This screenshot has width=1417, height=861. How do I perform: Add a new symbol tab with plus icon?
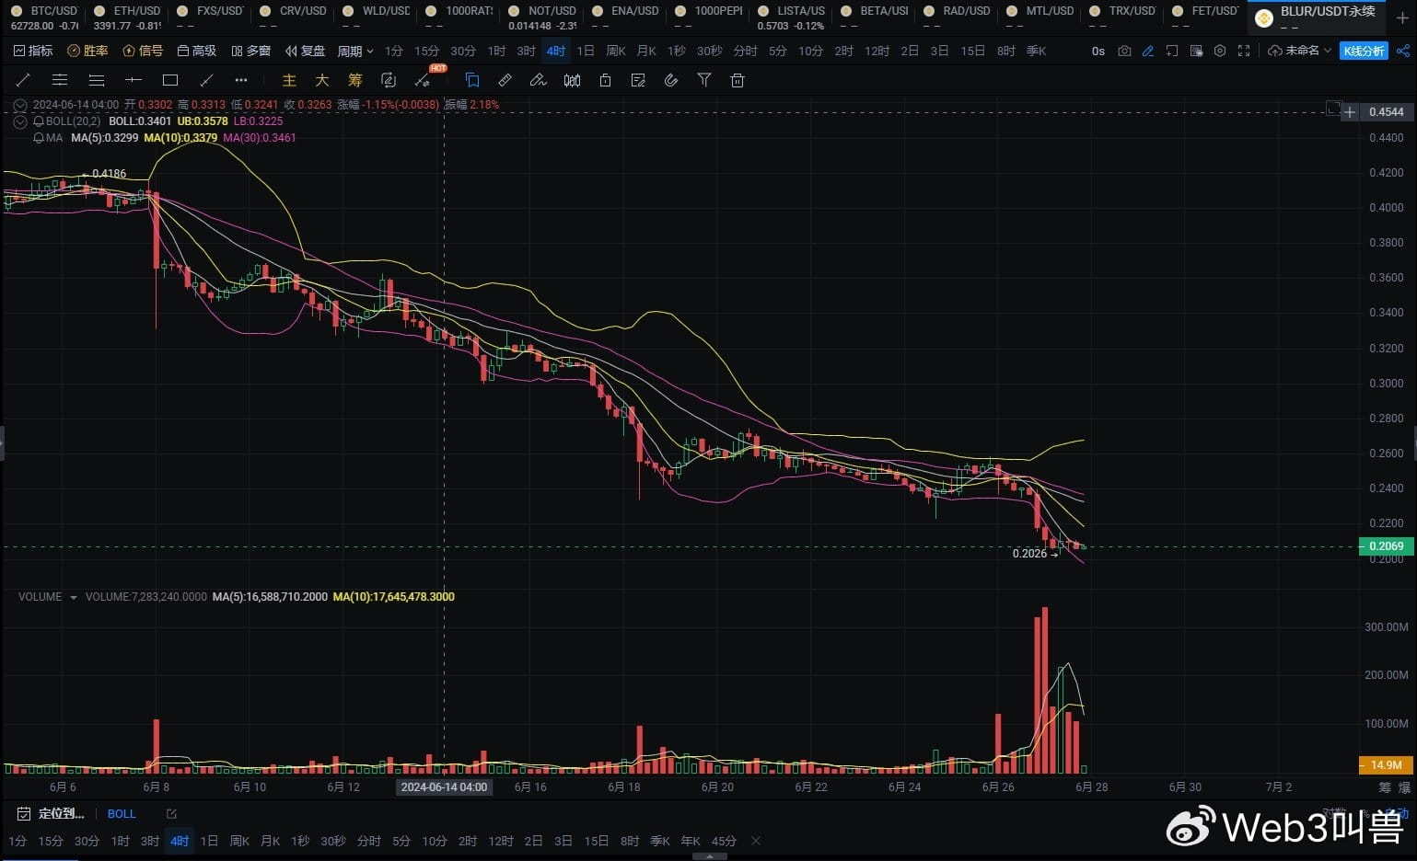pos(1402,17)
